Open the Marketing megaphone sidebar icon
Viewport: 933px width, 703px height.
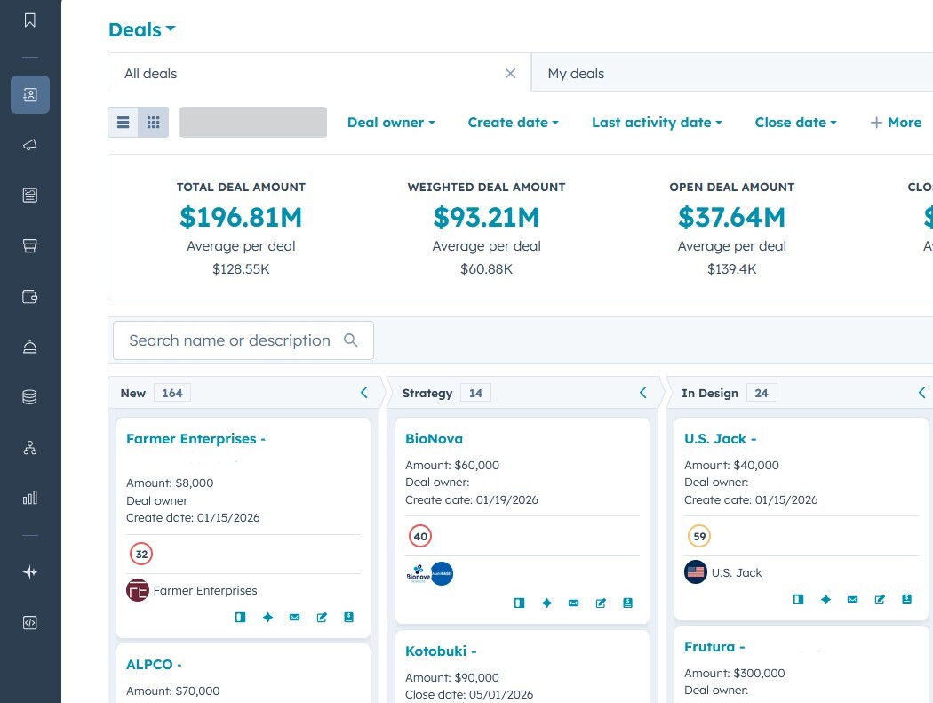(30, 145)
